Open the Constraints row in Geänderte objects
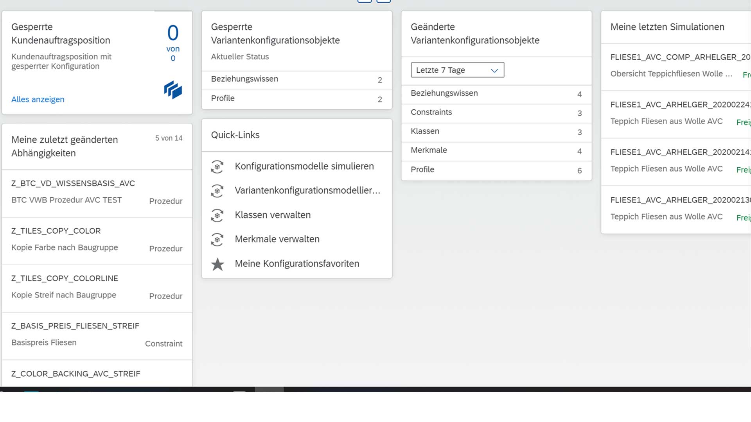This screenshot has width=751, height=422. point(496,113)
